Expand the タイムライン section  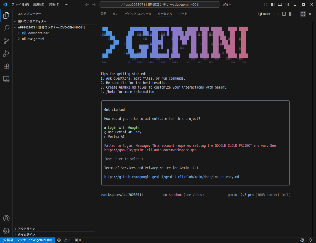pyautogui.click(x=54, y=234)
